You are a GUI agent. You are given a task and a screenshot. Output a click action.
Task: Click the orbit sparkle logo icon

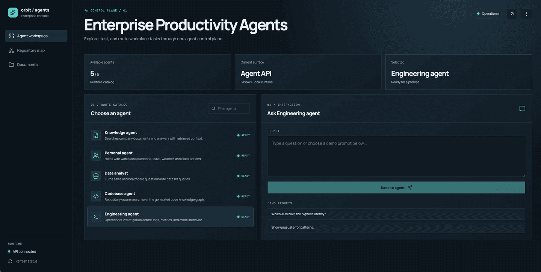tap(13, 12)
